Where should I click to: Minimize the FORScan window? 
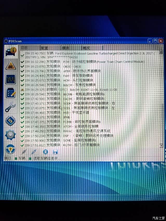click(150, 41)
